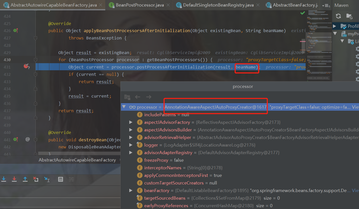Click the glasses watch icon beside processor
Image resolution: width=359 pixels, height=209 pixels.
click(x=133, y=107)
